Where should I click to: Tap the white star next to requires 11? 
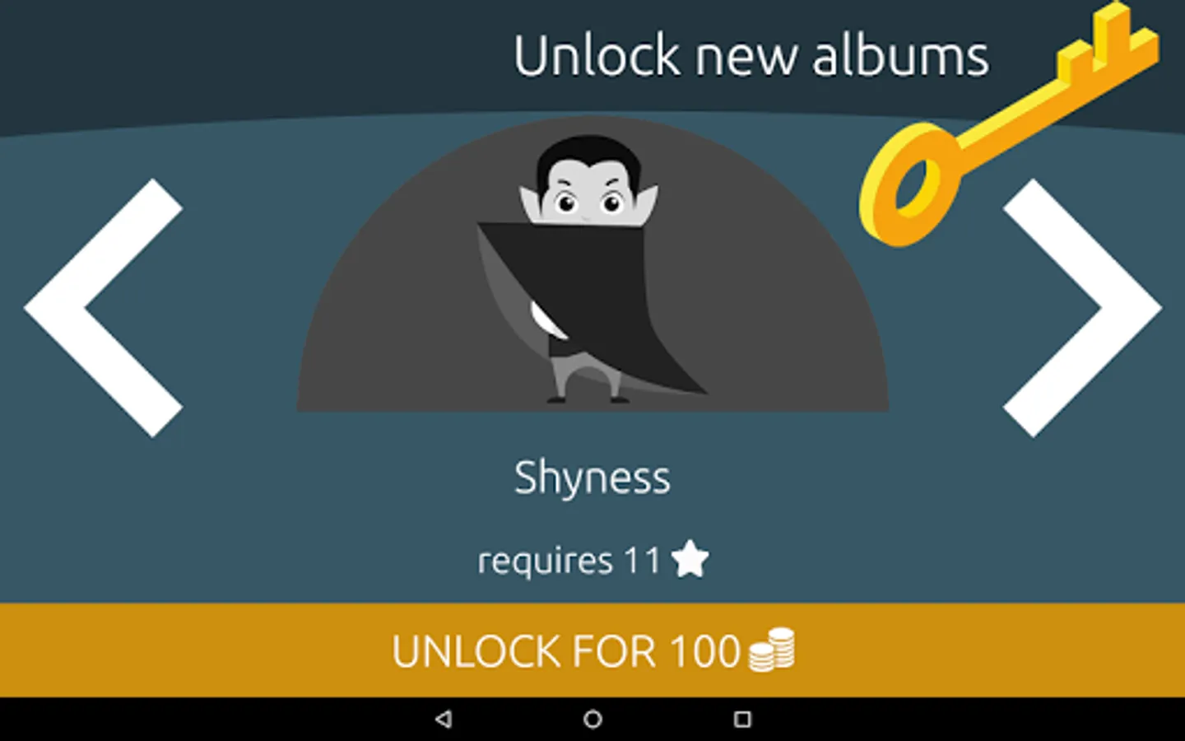point(690,559)
